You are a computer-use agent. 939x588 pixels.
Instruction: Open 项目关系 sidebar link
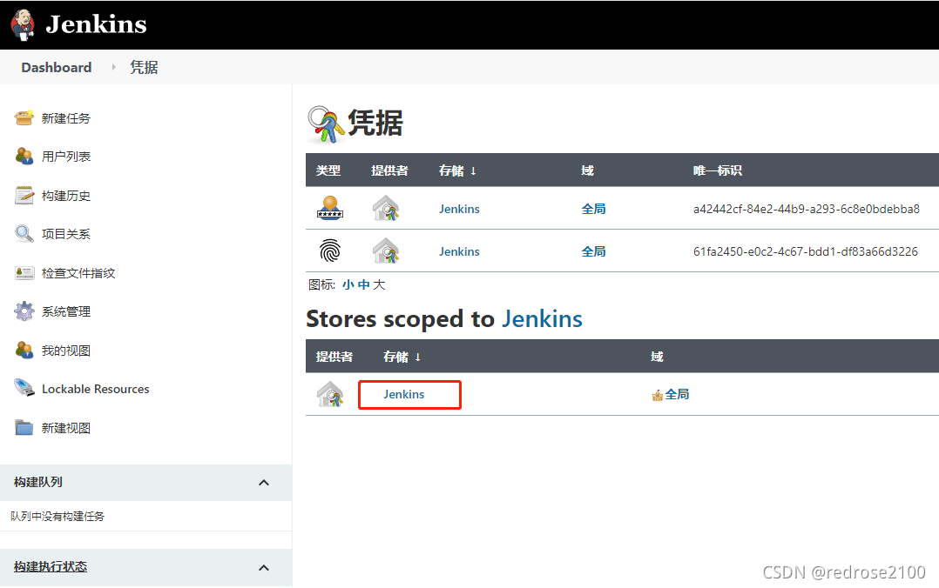pos(66,234)
